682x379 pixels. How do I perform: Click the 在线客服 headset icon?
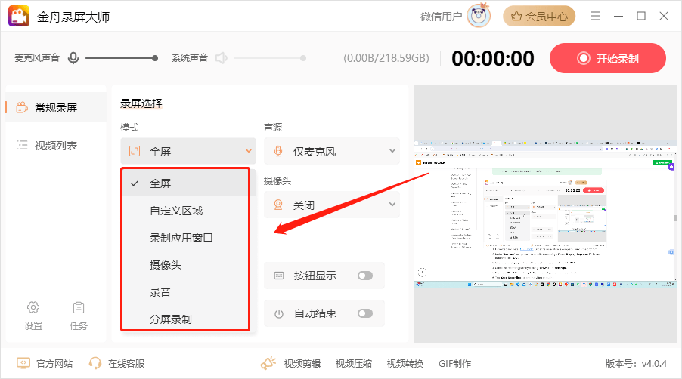coord(95,363)
